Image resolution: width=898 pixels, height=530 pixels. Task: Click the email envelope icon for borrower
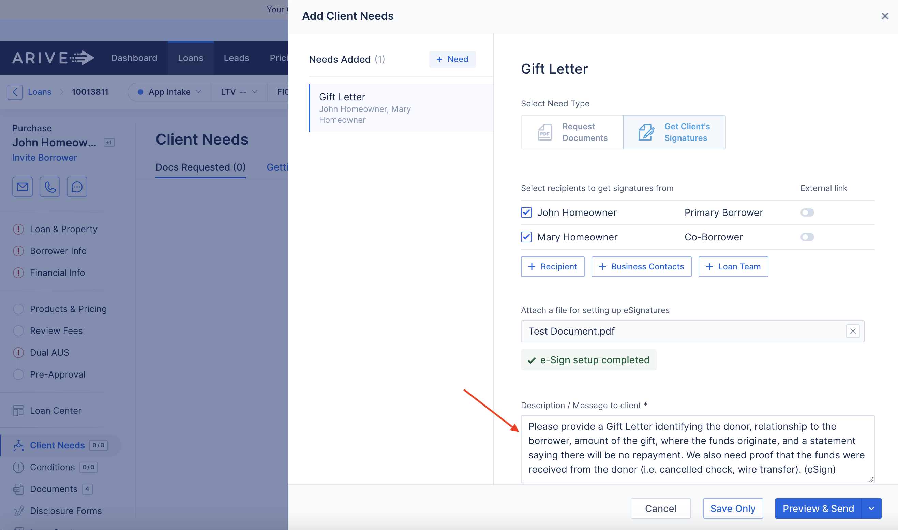(23, 187)
